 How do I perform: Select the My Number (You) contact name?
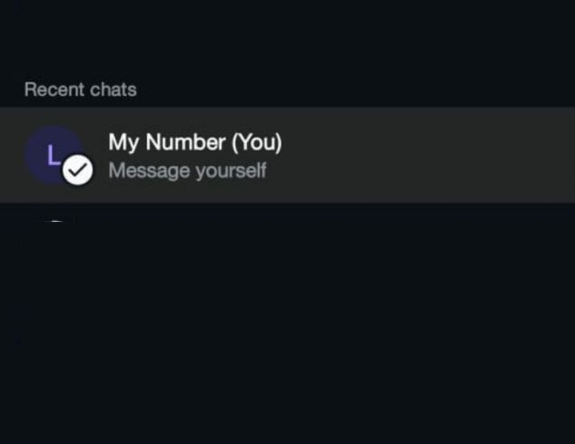click(x=195, y=142)
